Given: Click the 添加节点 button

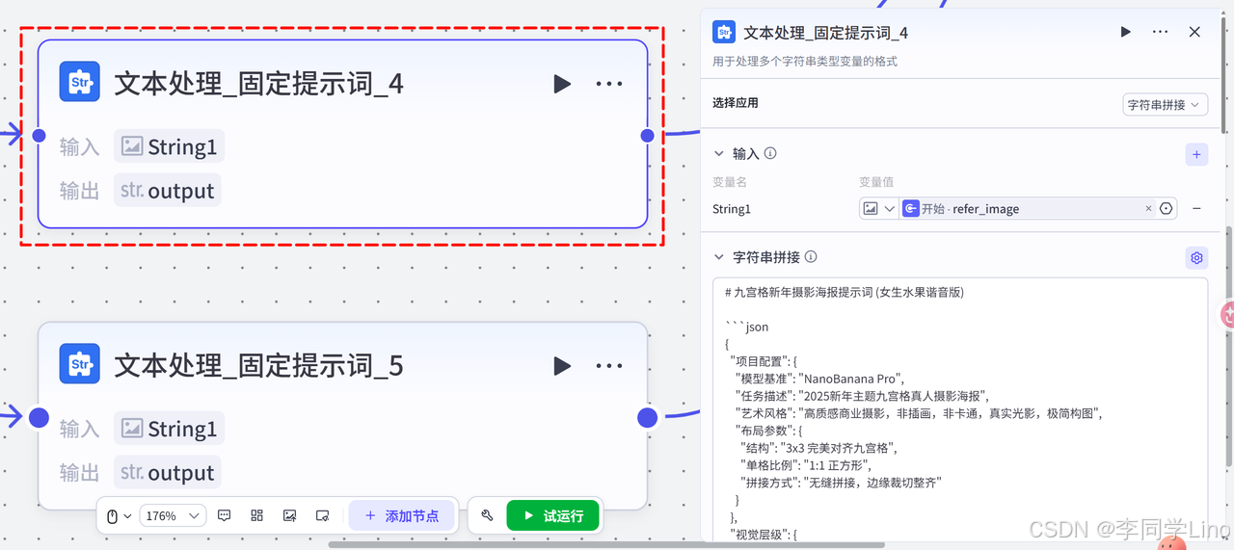Looking at the screenshot, I should coord(402,516).
